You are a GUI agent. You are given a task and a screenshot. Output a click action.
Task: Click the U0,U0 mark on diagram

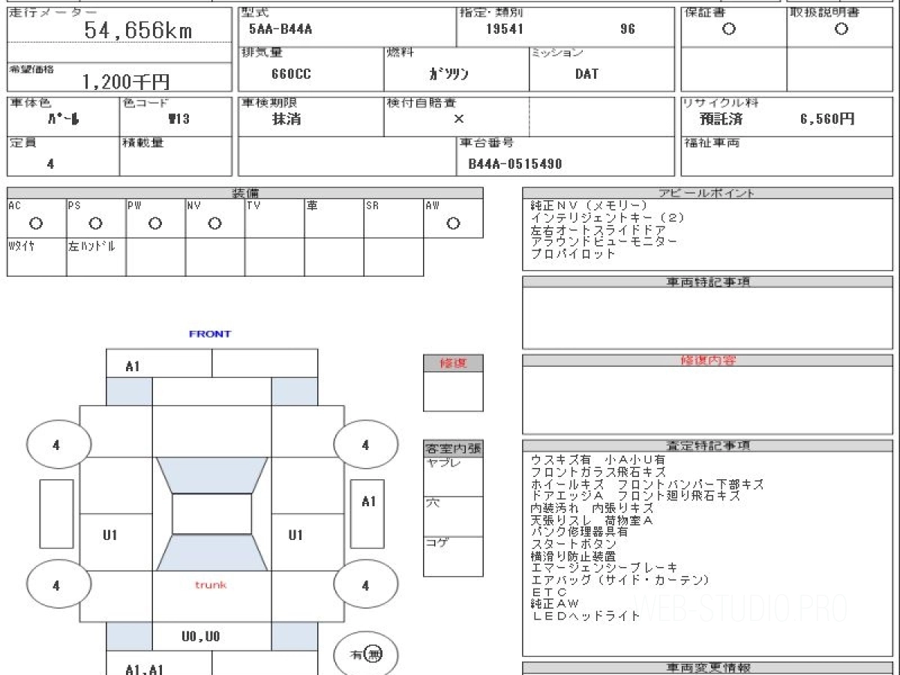[201, 636]
